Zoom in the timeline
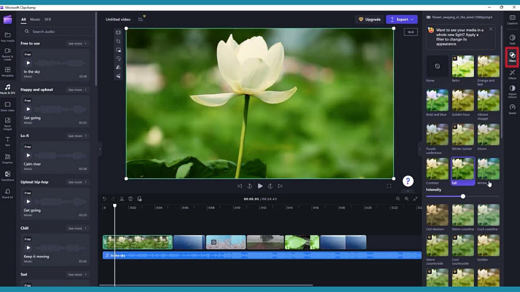This screenshot has width=520, height=292. [406, 199]
